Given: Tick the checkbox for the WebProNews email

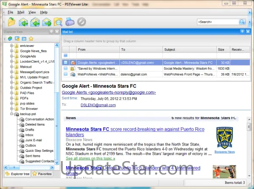Looking at the screenshot, I should pyautogui.click(x=66, y=74).
